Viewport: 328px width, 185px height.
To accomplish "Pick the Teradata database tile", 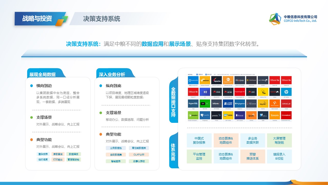I will 275,115.
